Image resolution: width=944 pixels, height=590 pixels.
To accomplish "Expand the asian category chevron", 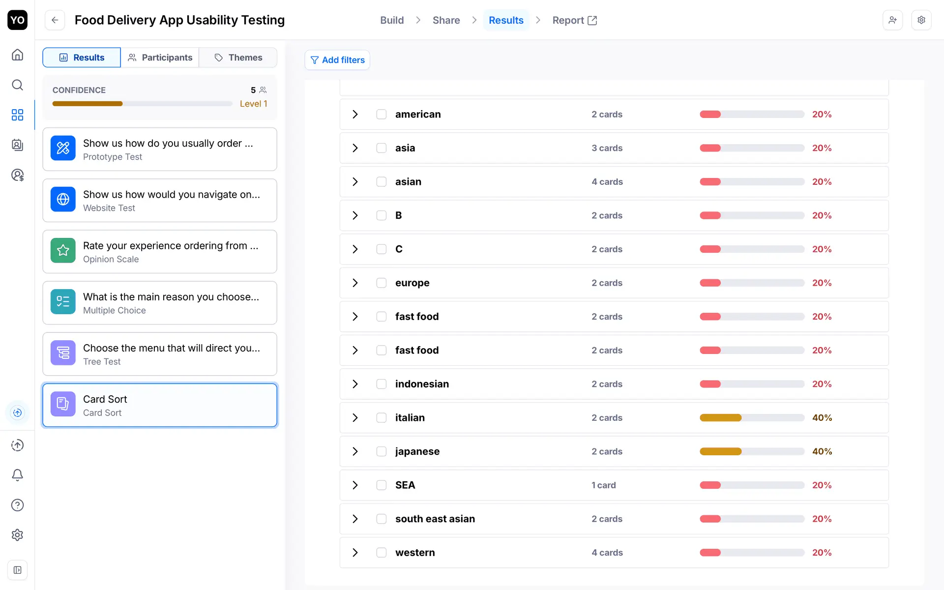I will point(355,181).
